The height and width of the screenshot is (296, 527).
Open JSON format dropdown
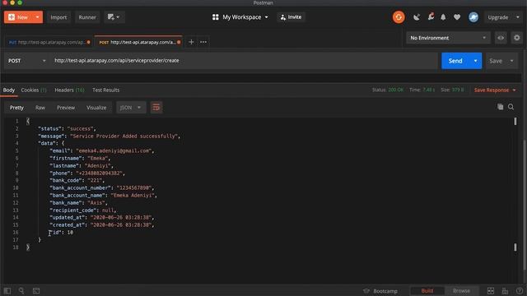tap(131, 108)
